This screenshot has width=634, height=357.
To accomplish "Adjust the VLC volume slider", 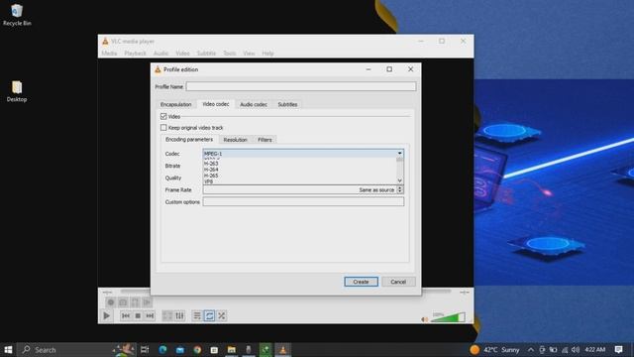I will 448,317.
